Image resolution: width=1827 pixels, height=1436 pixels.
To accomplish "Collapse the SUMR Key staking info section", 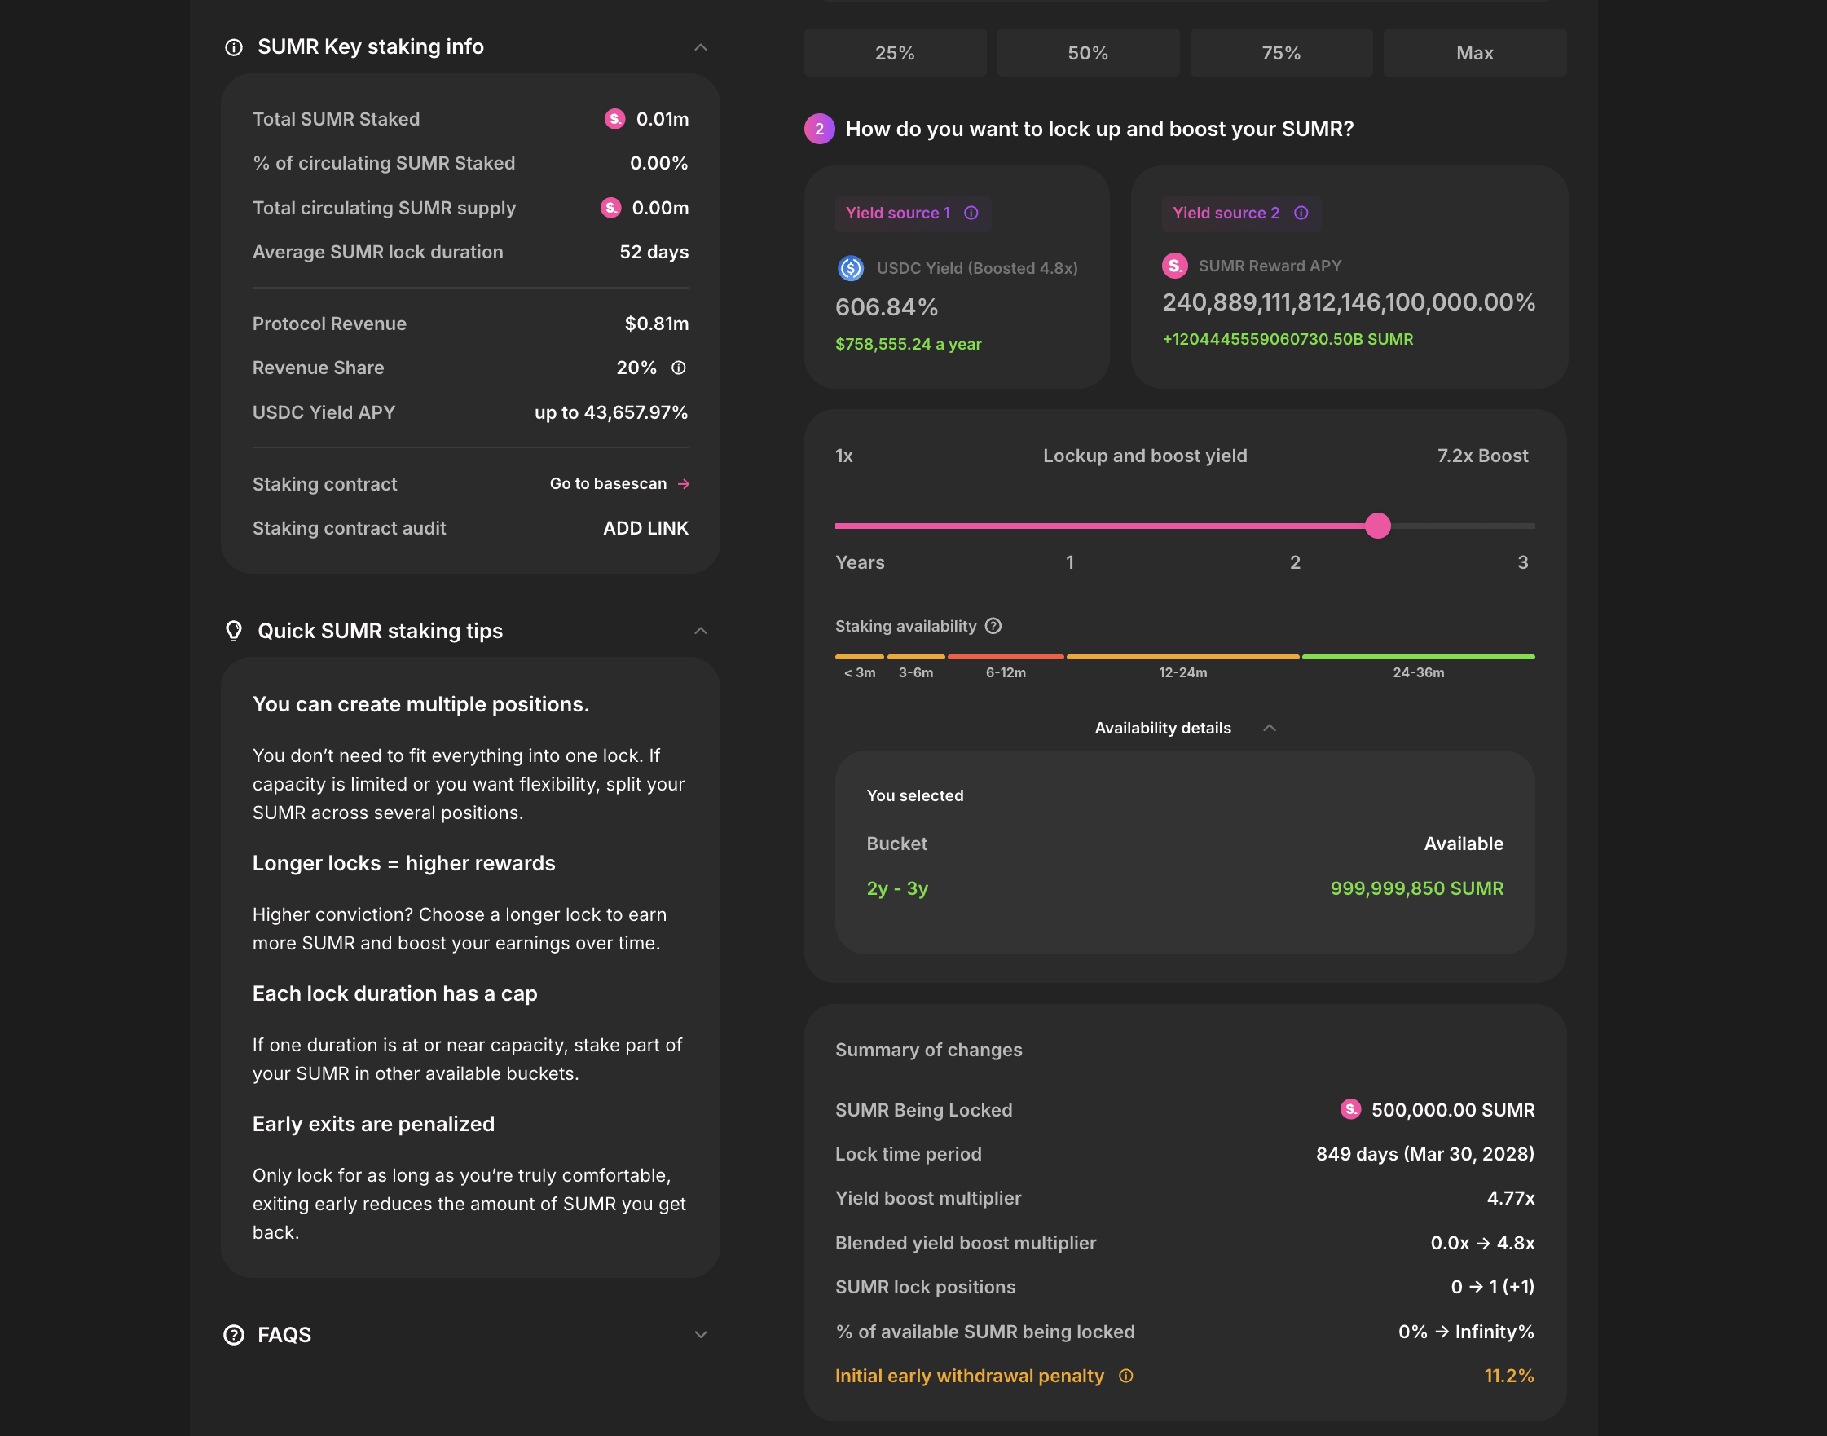I will click(700, 47).
